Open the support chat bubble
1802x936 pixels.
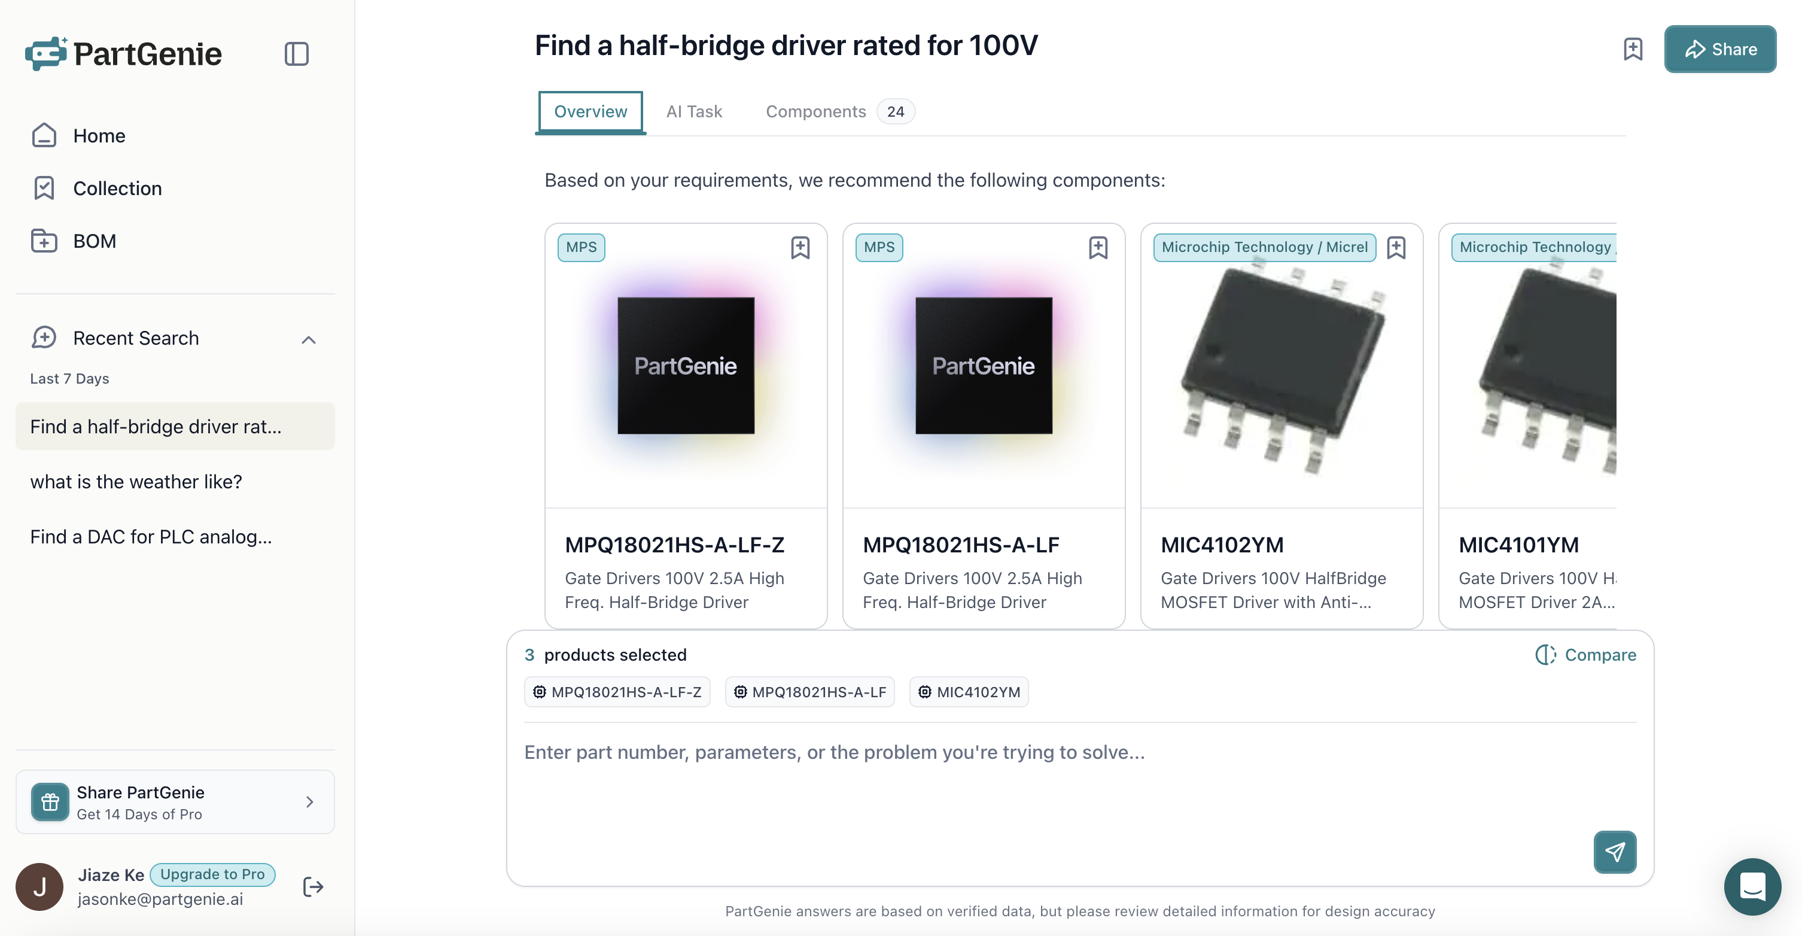(1752, 886)
